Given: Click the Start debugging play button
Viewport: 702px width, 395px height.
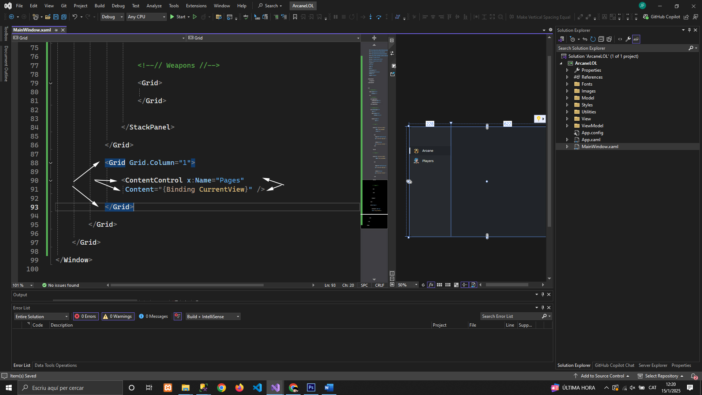Looking at the screenshot, I should [172, 17].
